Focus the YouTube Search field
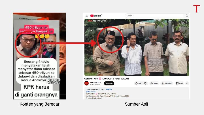Viewport: 204px width, 115px height. tap(155, 16)
